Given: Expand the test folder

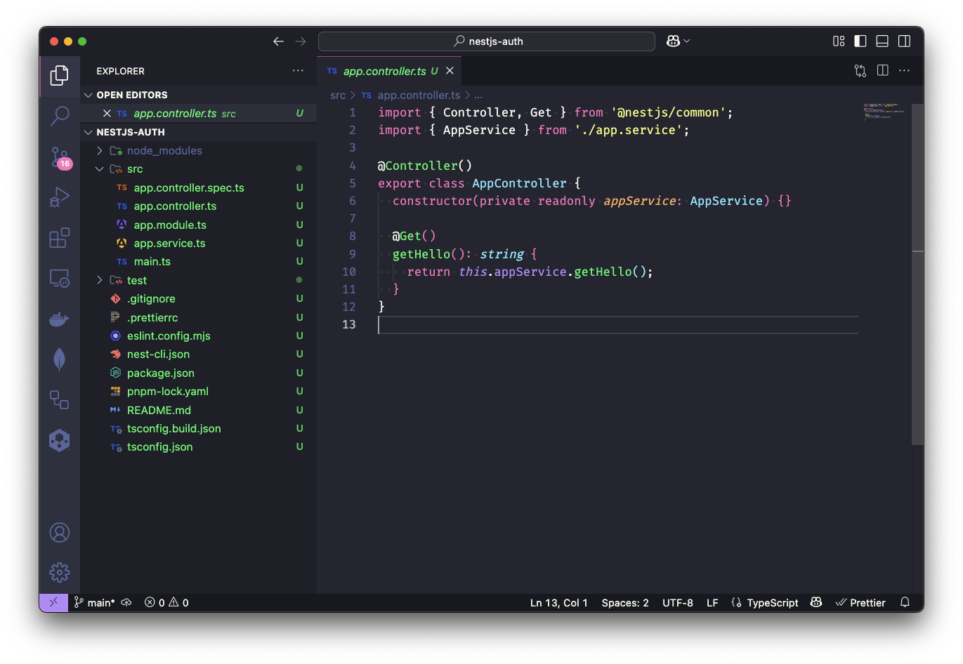Looking at the screenshot, I should click(199, 280).
